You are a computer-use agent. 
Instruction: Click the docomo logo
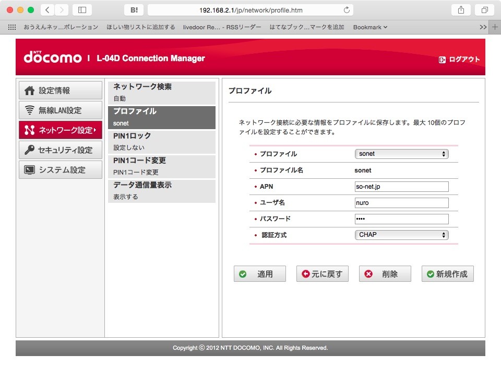click(53, 58)
